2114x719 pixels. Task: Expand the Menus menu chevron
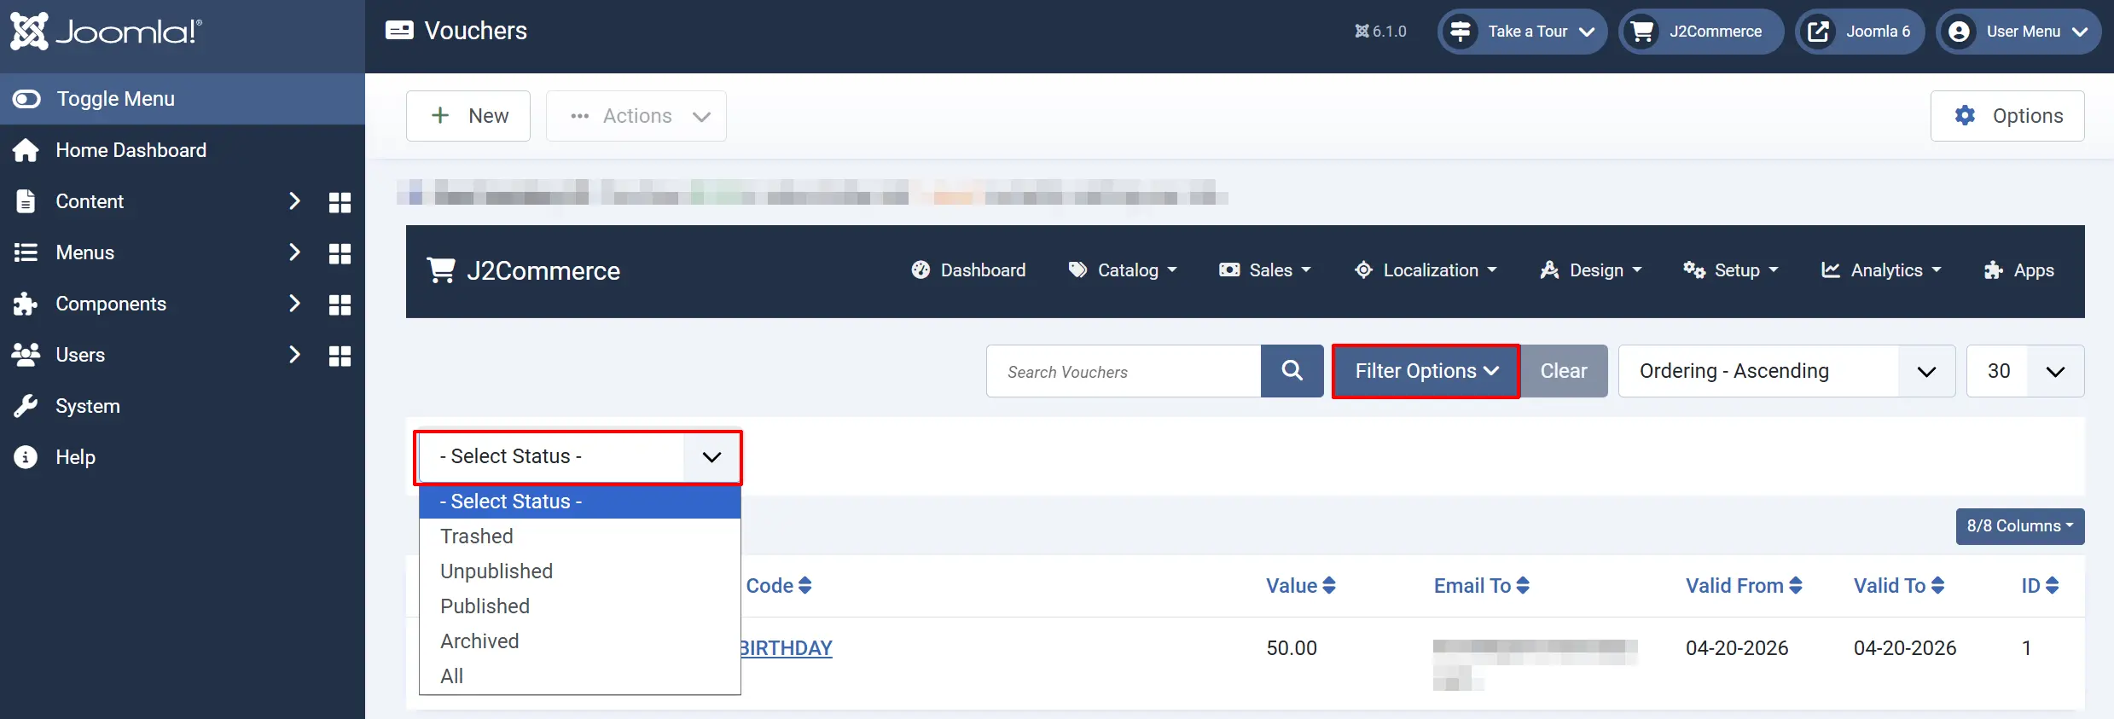294,252
